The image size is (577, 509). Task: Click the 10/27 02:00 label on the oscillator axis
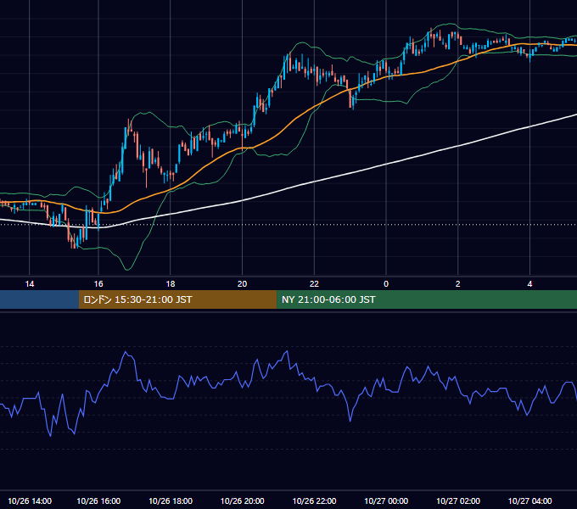click(x=458, y=501)
